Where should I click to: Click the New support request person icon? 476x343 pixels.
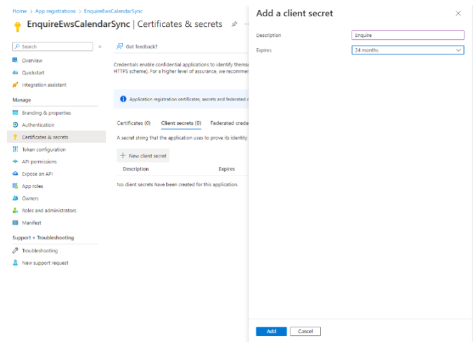pyautogui.click(x=15, y=262)
